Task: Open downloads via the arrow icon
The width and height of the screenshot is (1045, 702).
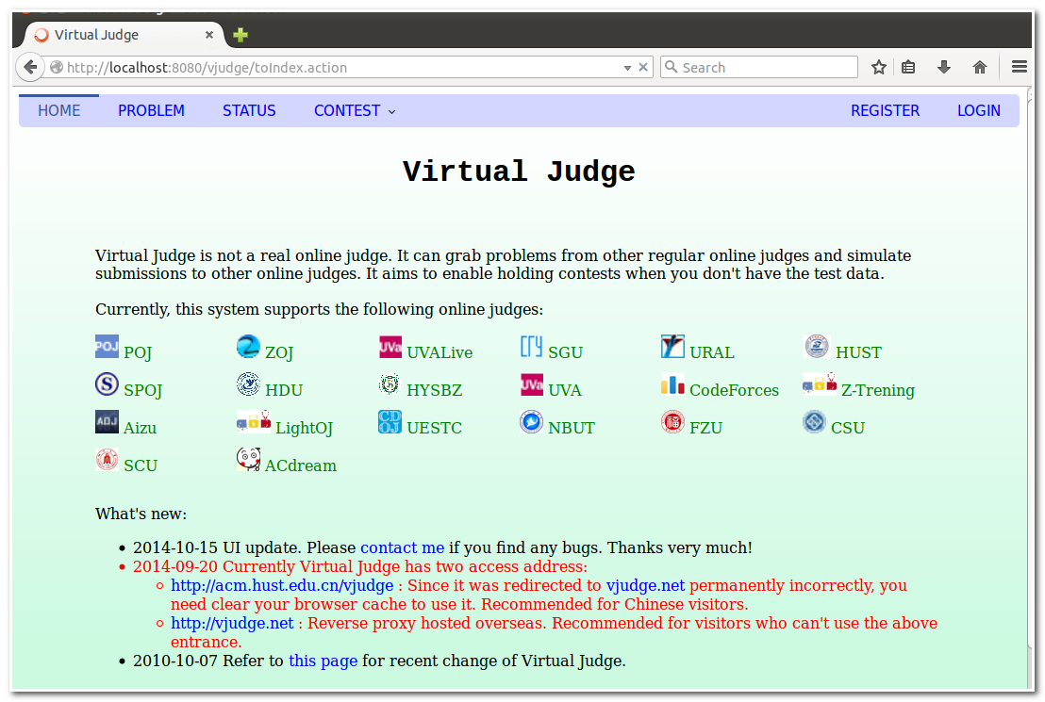Action: pyautogui.click(x=944, y=67)
